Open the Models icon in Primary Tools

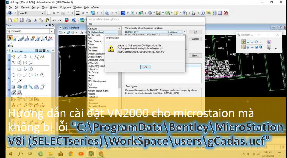pyautogui.click(x=123, y=13)
